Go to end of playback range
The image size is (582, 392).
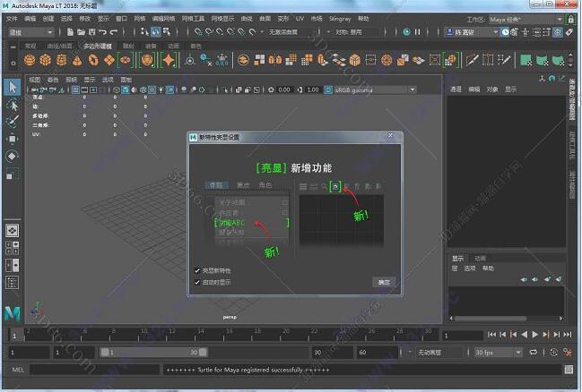coord(568,335)
